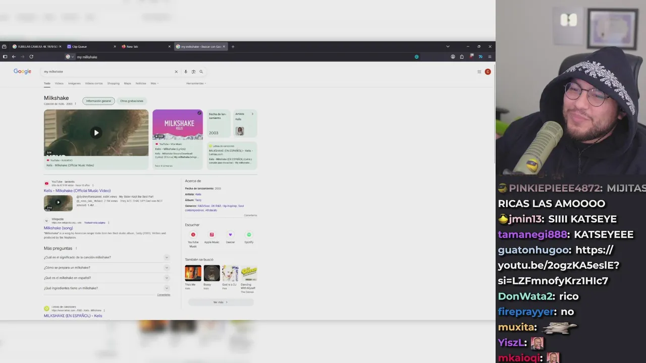The image size is (646, 363).
Task: Open the Google account avatar C
Action: click(x=488, y=72)
